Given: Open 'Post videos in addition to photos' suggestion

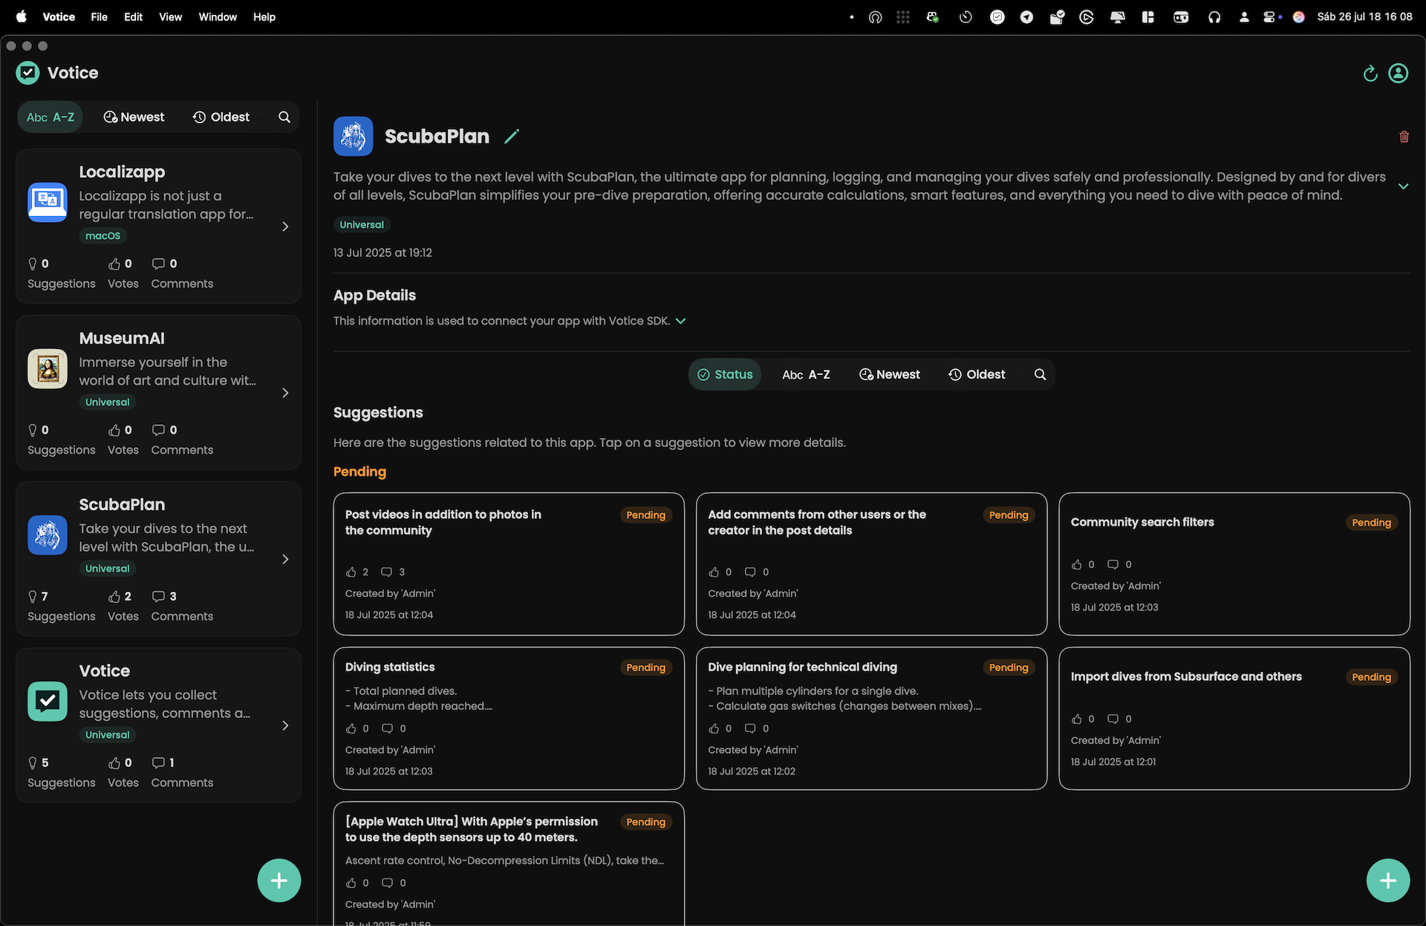Looking at the screenshot, I should click(x=509, y=564).
